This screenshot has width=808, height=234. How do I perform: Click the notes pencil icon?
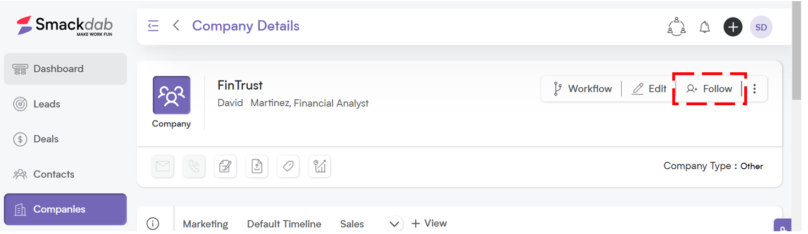pyautogui.click(x=225, y=167)
